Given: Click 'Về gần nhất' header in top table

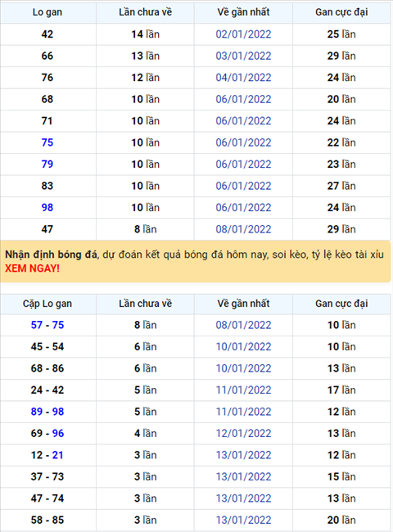Looking at the screenshot, I should click(243, 12).
